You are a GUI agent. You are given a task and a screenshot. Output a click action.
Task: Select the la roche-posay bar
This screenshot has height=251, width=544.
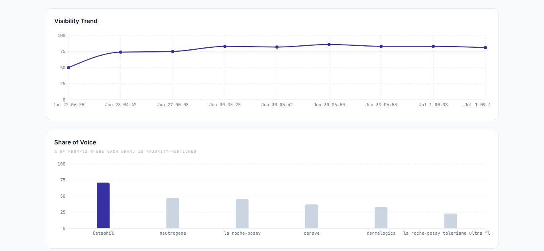tap(242, 214)
